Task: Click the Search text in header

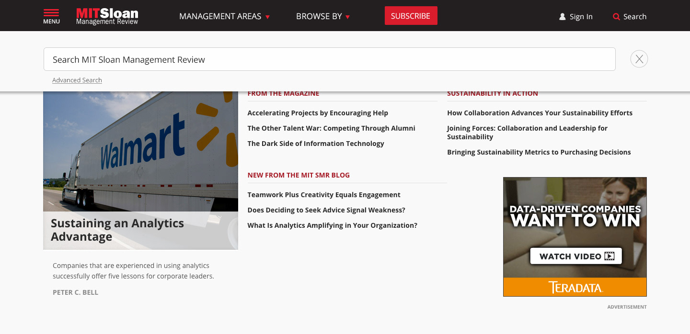Action: tap(635, 17)
